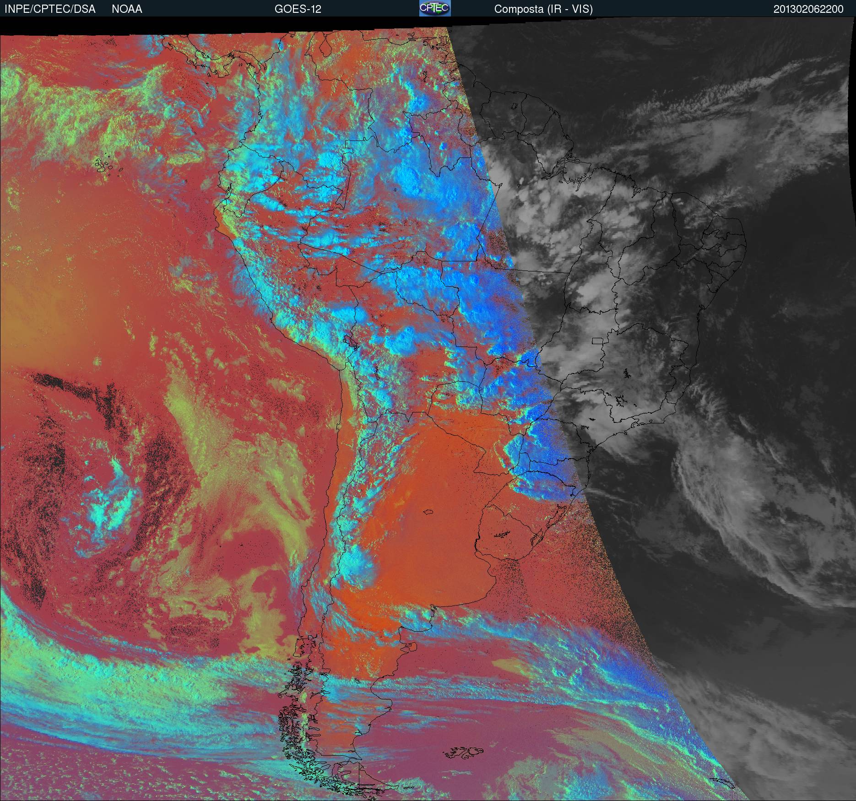Image resolution: width=856 pixels, height=801 pixels.
Task: Click the 201302062200 timestamp
Action: 808,9
